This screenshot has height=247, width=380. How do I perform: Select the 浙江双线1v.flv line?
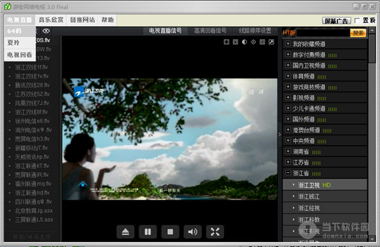(32, 76)
